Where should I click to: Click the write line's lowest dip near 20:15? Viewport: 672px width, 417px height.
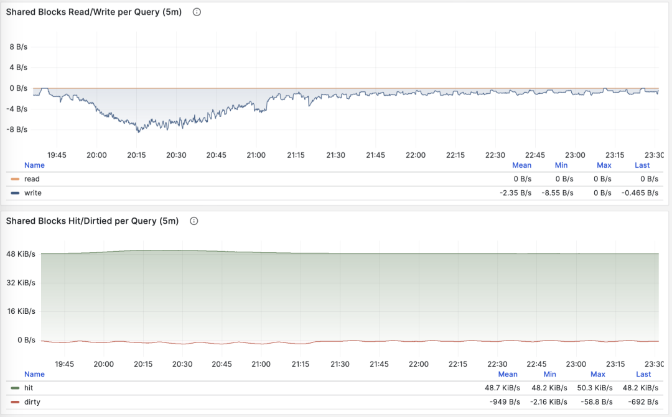(x=138, y=131)
